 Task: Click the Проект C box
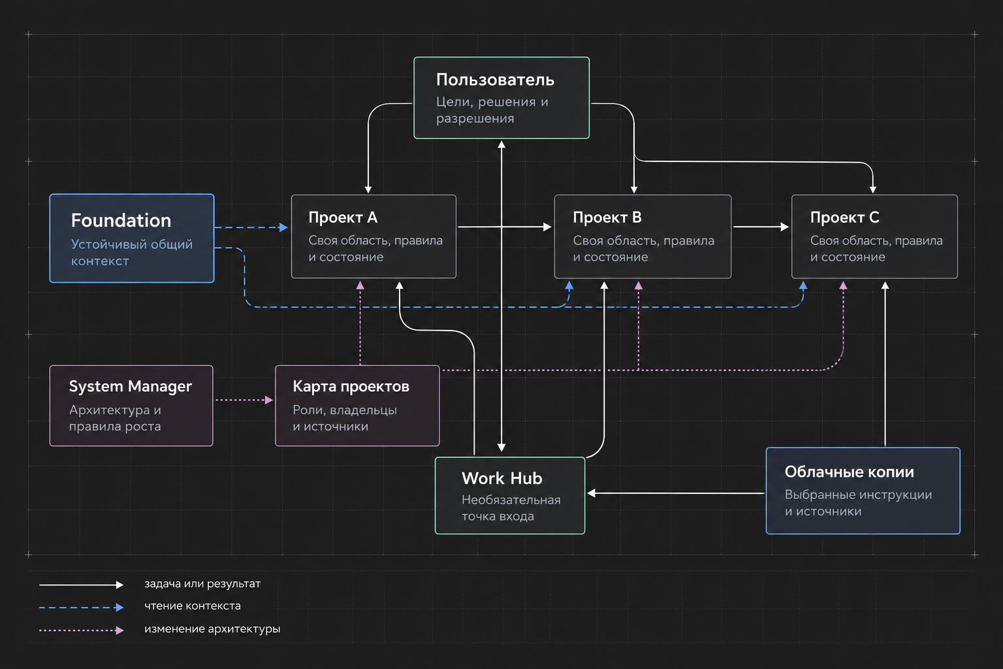click(874, 237)
